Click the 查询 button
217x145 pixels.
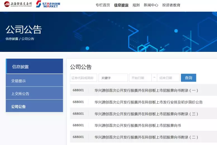point(189,78)
